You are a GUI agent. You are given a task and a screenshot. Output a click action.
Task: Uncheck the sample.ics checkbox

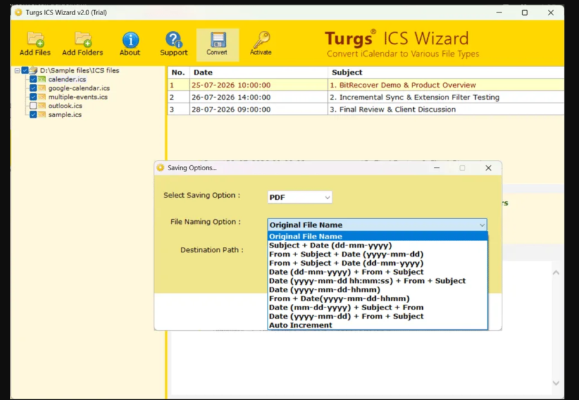tap(34, 115)
